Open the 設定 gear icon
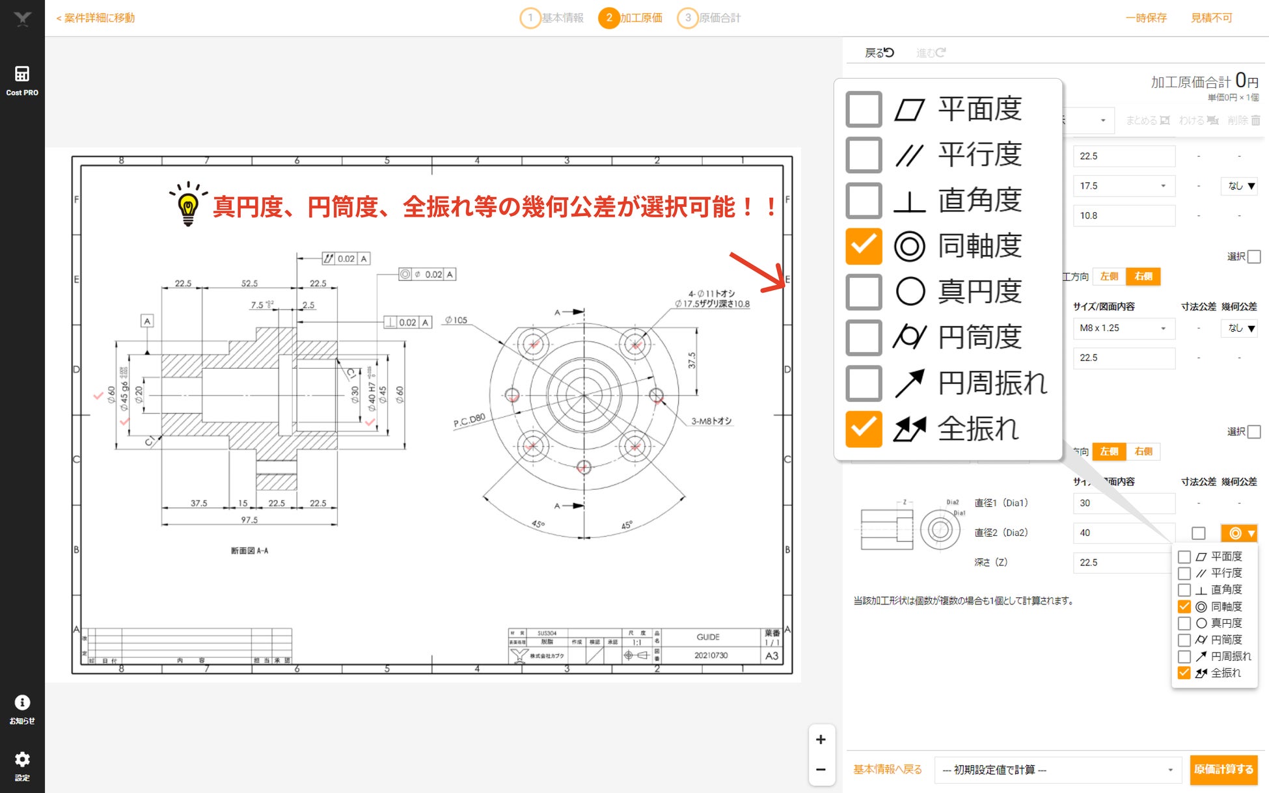Viewport: 1269px width, 793px height. pos(22,759)
